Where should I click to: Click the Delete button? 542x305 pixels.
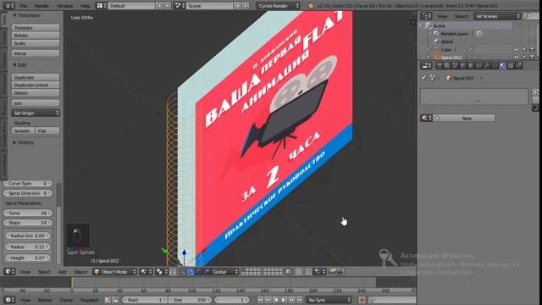tap(36, 93)
